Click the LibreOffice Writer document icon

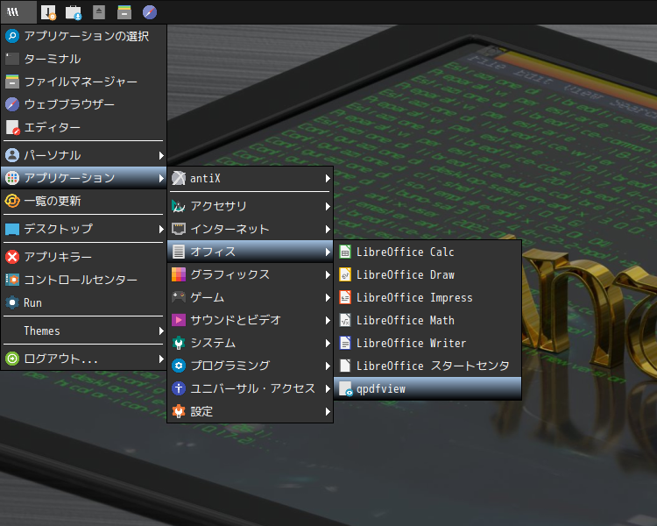click(x=345, y=343)
